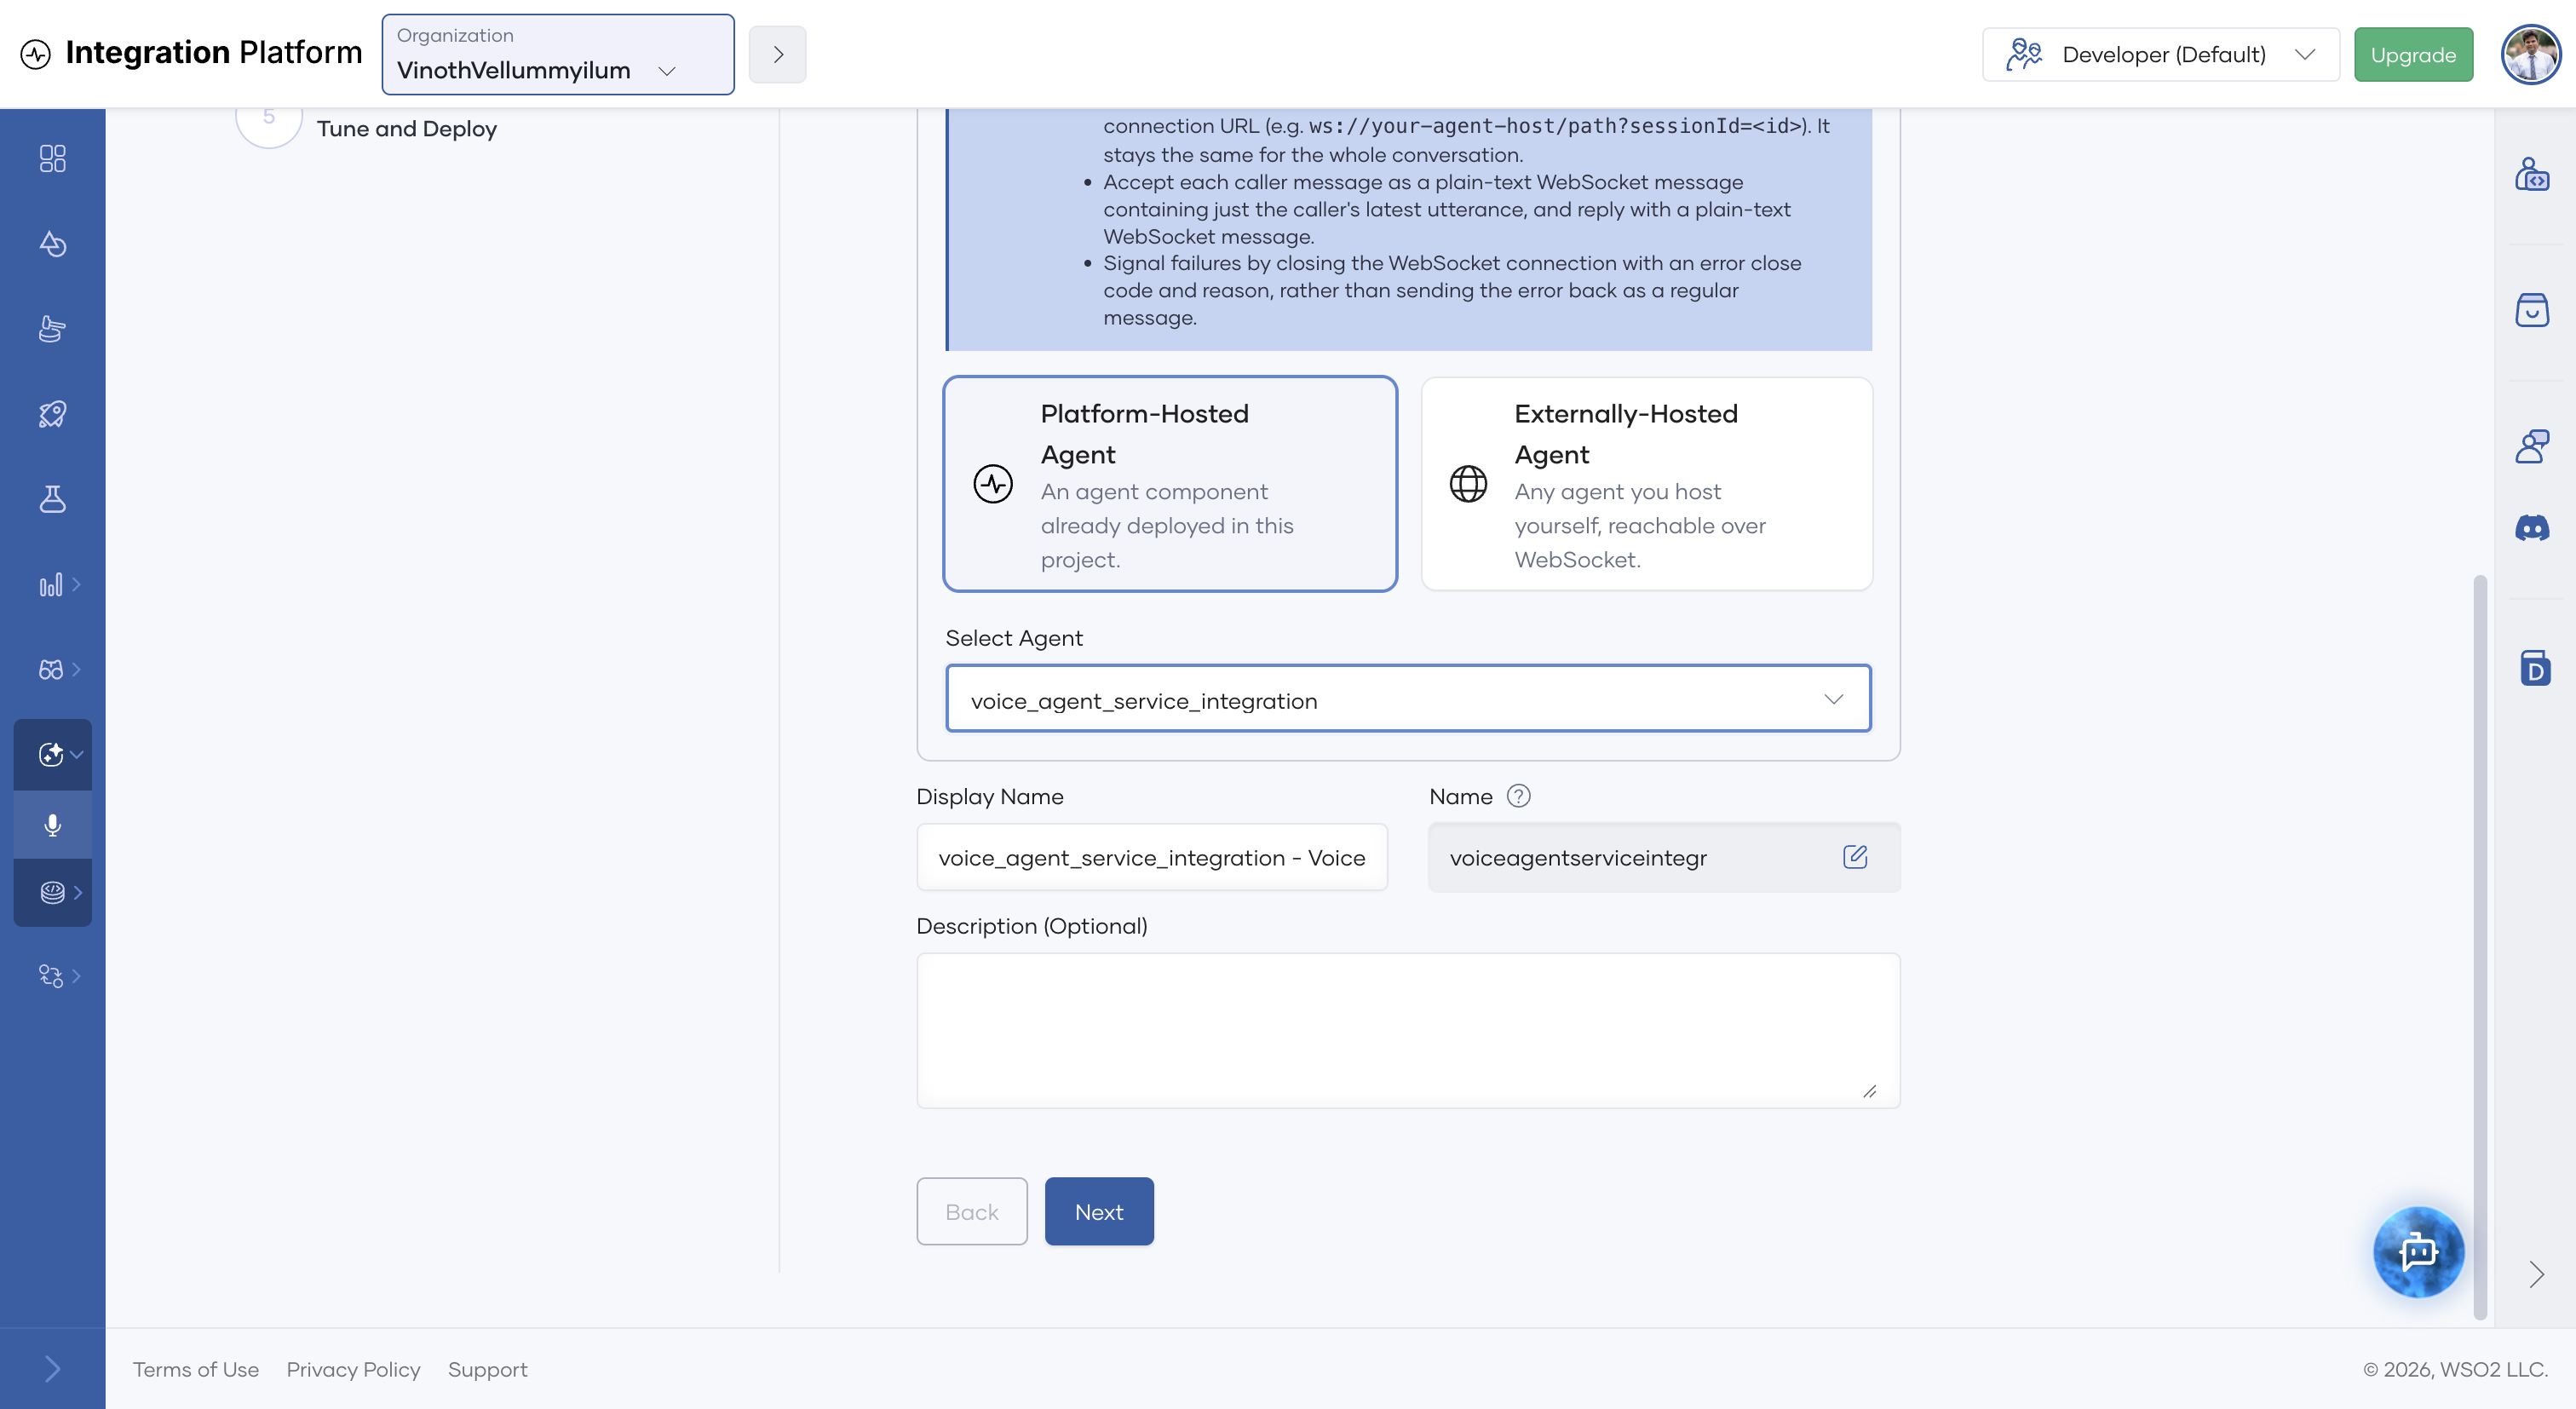
Task: Click the Integration Platform logo icon
Action: [x=35, y=54]
